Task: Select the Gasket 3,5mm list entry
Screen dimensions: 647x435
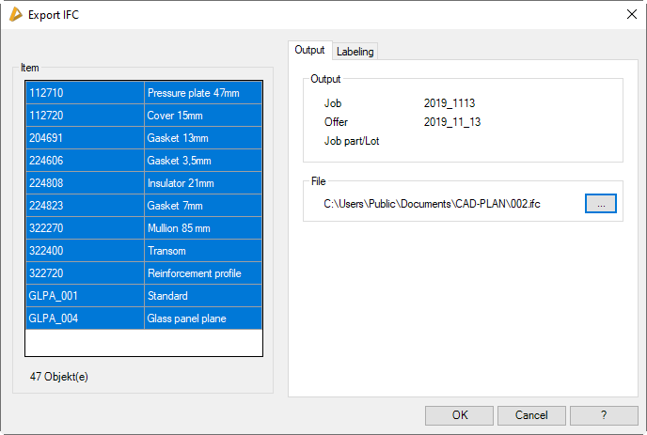Action: [x=143, y=161]
